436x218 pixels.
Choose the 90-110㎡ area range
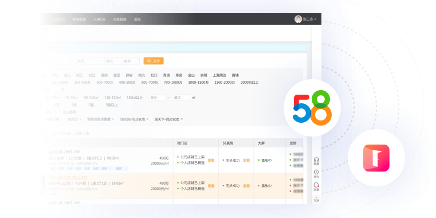pyautogui.click(x=91, y=98)
